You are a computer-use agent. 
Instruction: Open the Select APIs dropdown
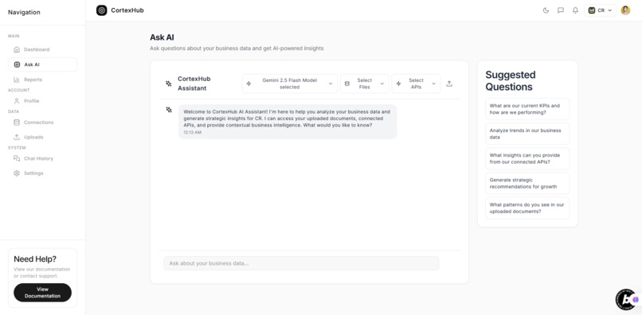(416, 84)
